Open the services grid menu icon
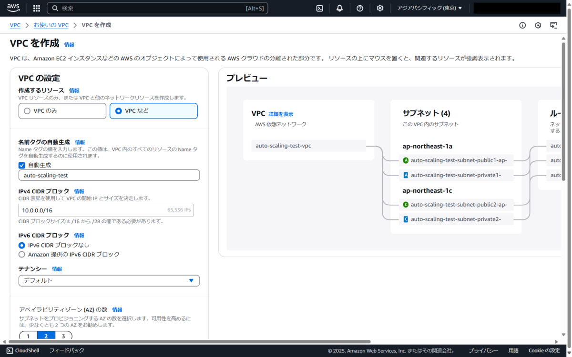The height and width of the screenshot is (357, 572). (x=37, y=8)
